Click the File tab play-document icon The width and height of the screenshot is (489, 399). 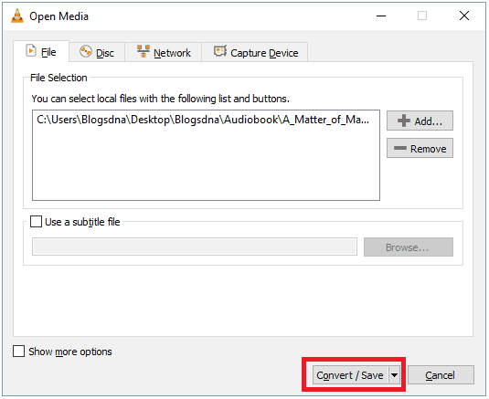coord(31,50)
